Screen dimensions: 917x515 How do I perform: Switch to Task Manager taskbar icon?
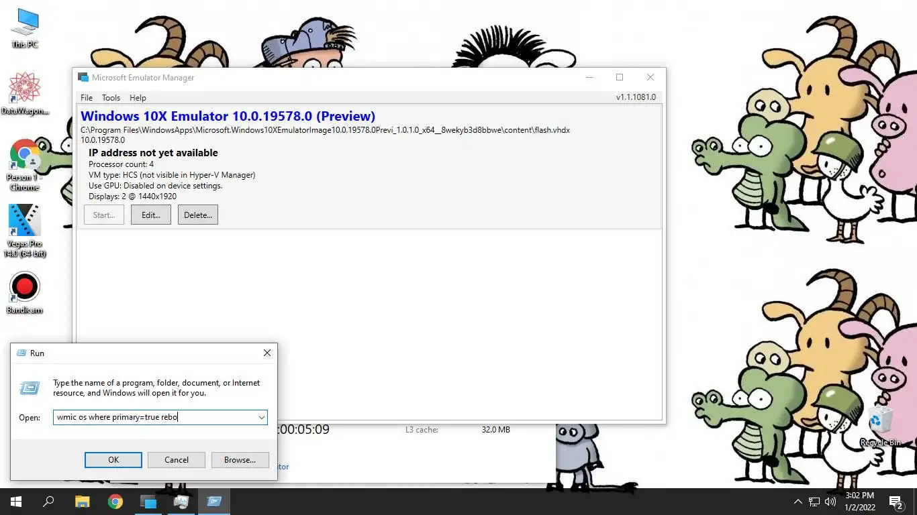pos(181,502)
